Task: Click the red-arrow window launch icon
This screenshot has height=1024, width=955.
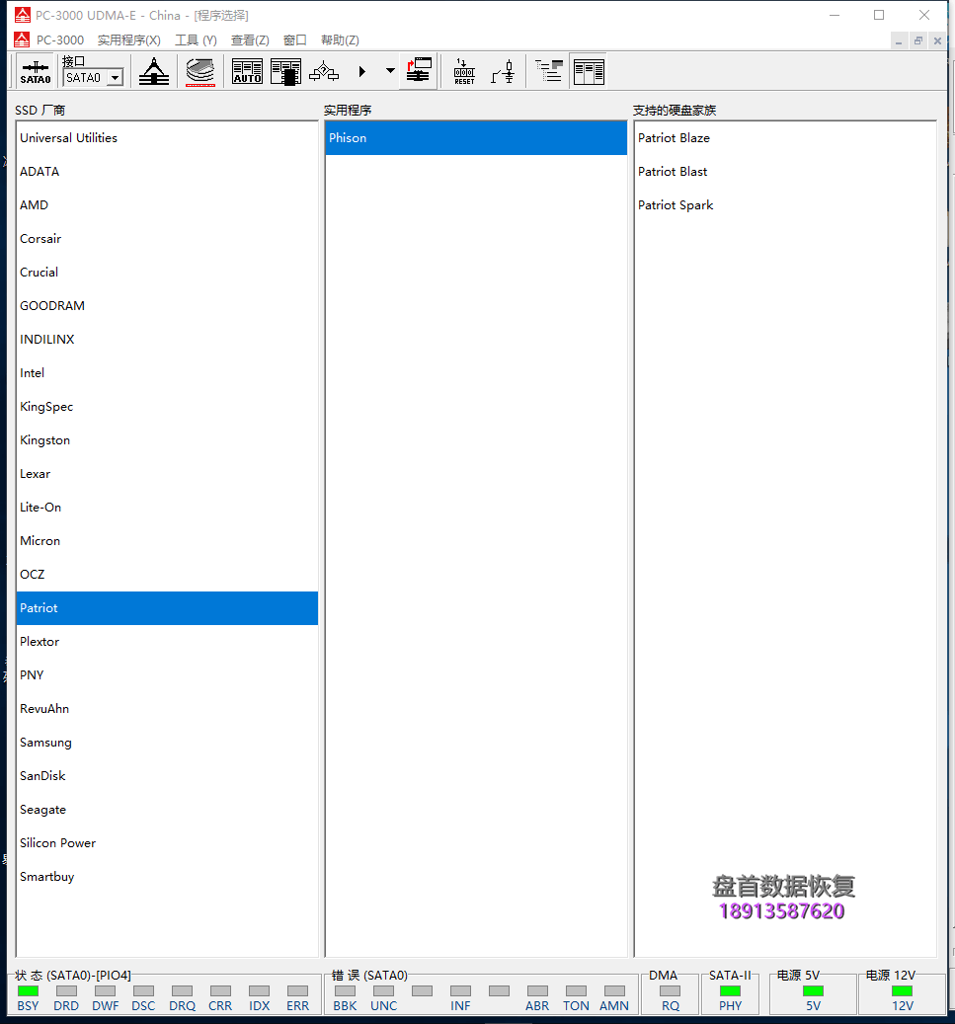Action: pos(418,70)
